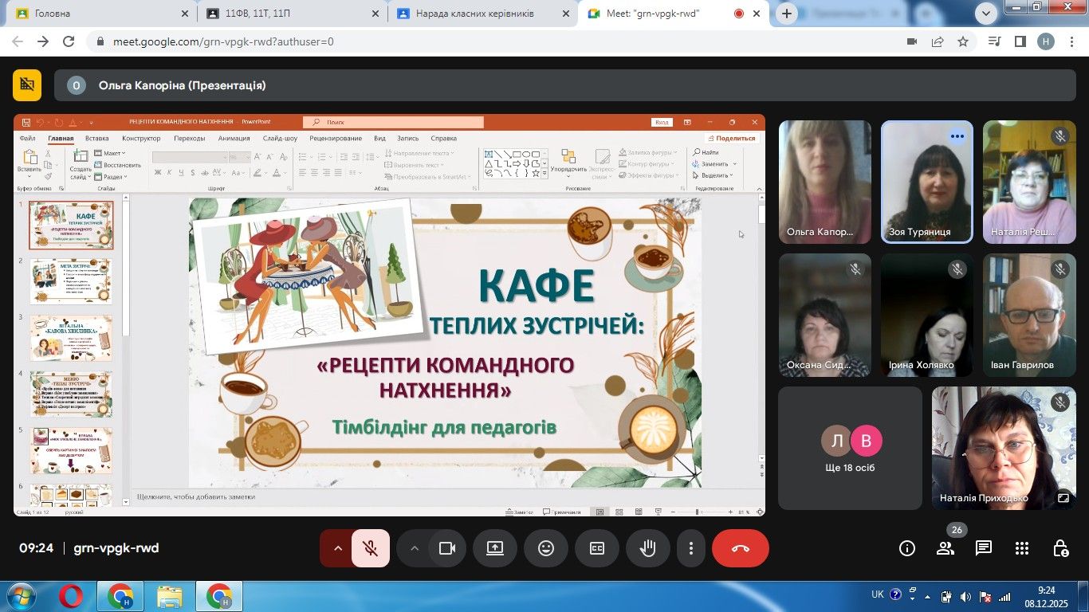The image size is (1089, 612).
Task: Toggle the camera on or off
Action: click(x=447, y=548)
